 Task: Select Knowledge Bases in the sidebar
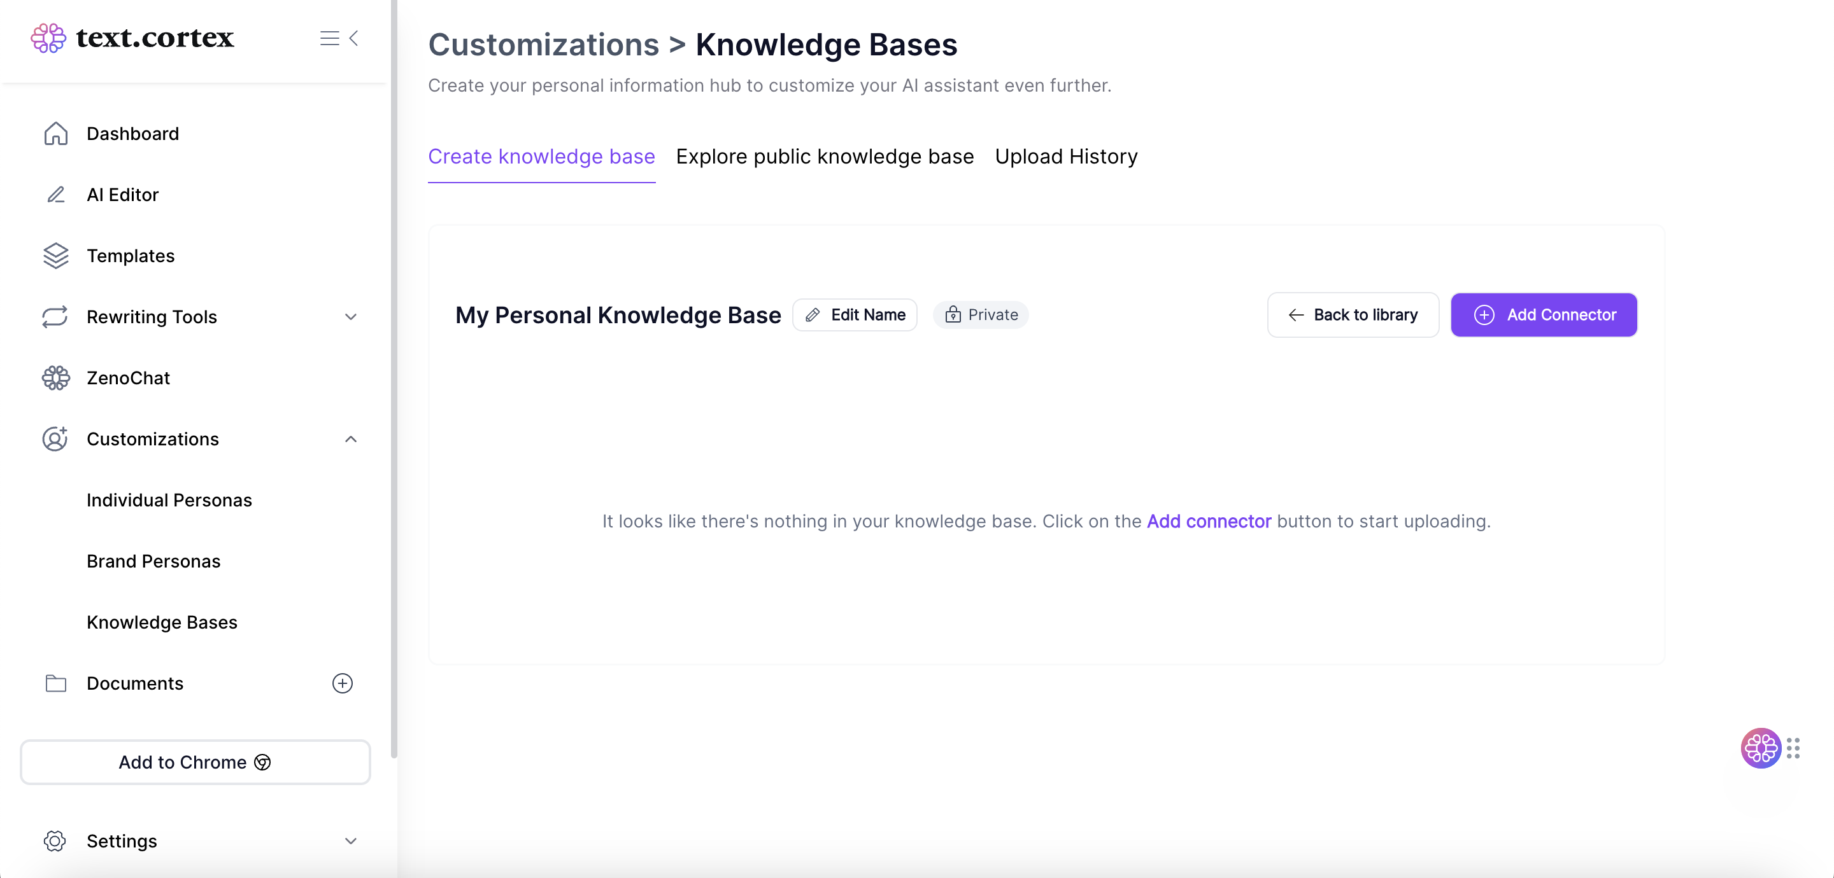162,623
